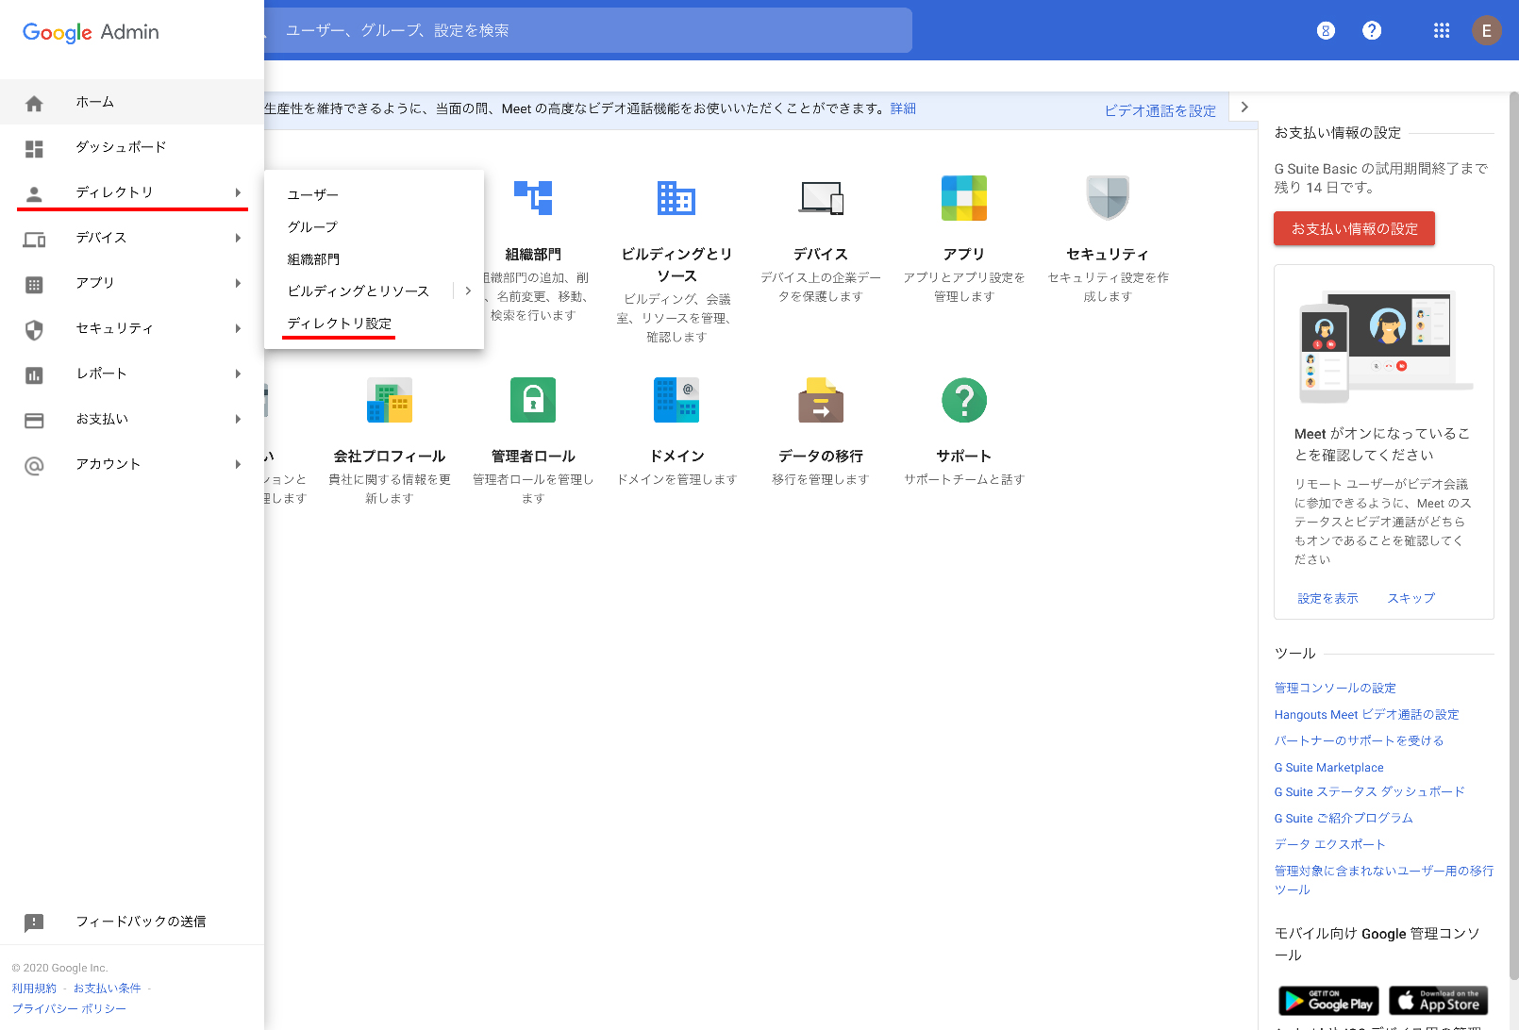Open G Suite Marketplace link
The image size is (1519, 1030).
[x=1328, y=768]
